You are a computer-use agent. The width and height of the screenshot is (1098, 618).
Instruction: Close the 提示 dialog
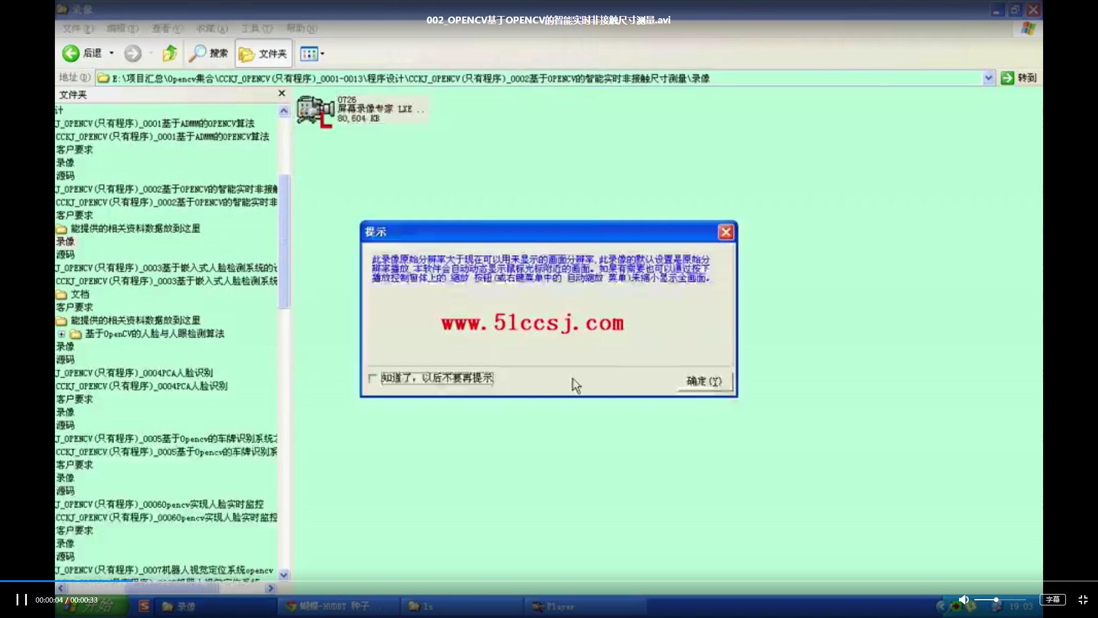click(x=726, y=232)
